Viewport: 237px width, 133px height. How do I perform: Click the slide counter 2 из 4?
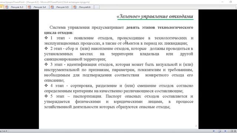[x=4, y=131]
